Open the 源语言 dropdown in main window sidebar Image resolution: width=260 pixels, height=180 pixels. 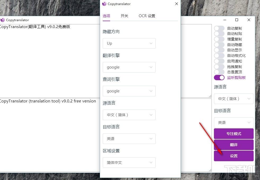pos(234,99)
